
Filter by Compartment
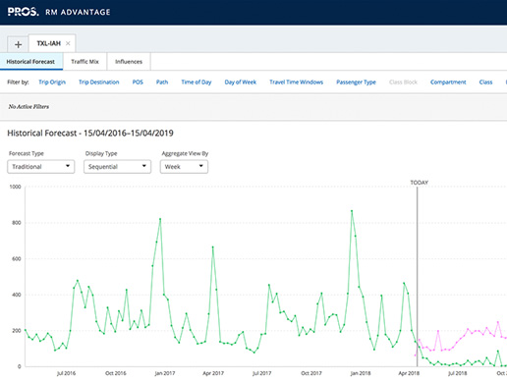(x=448, y=82)
